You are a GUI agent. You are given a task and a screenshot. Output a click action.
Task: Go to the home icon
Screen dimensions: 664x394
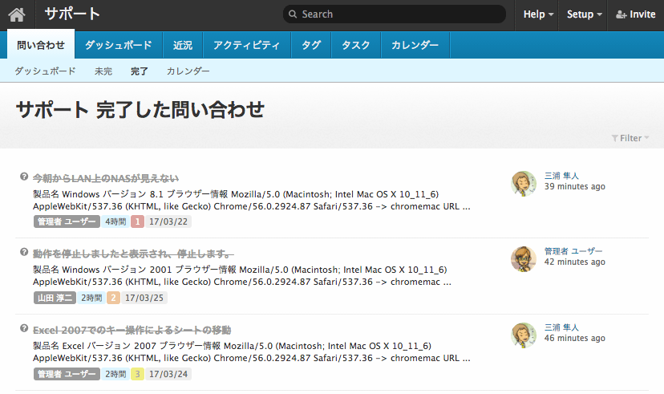17,14
